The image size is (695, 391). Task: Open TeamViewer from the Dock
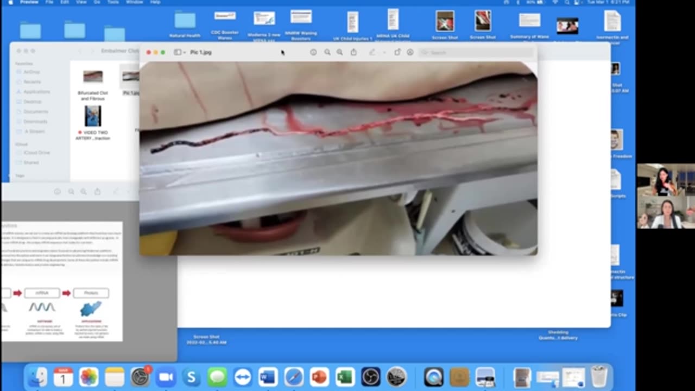point(243,377)
